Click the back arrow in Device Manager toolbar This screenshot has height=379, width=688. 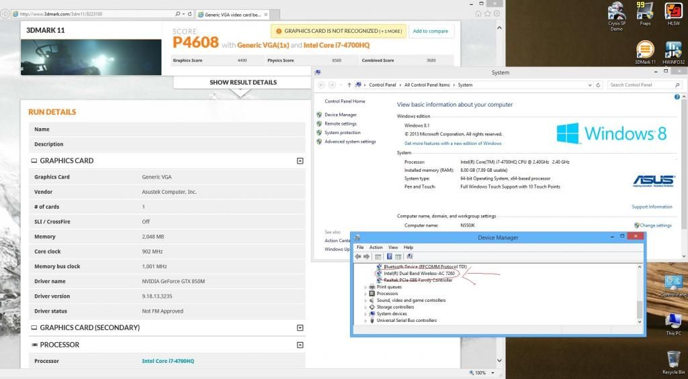tap(359, 256)
